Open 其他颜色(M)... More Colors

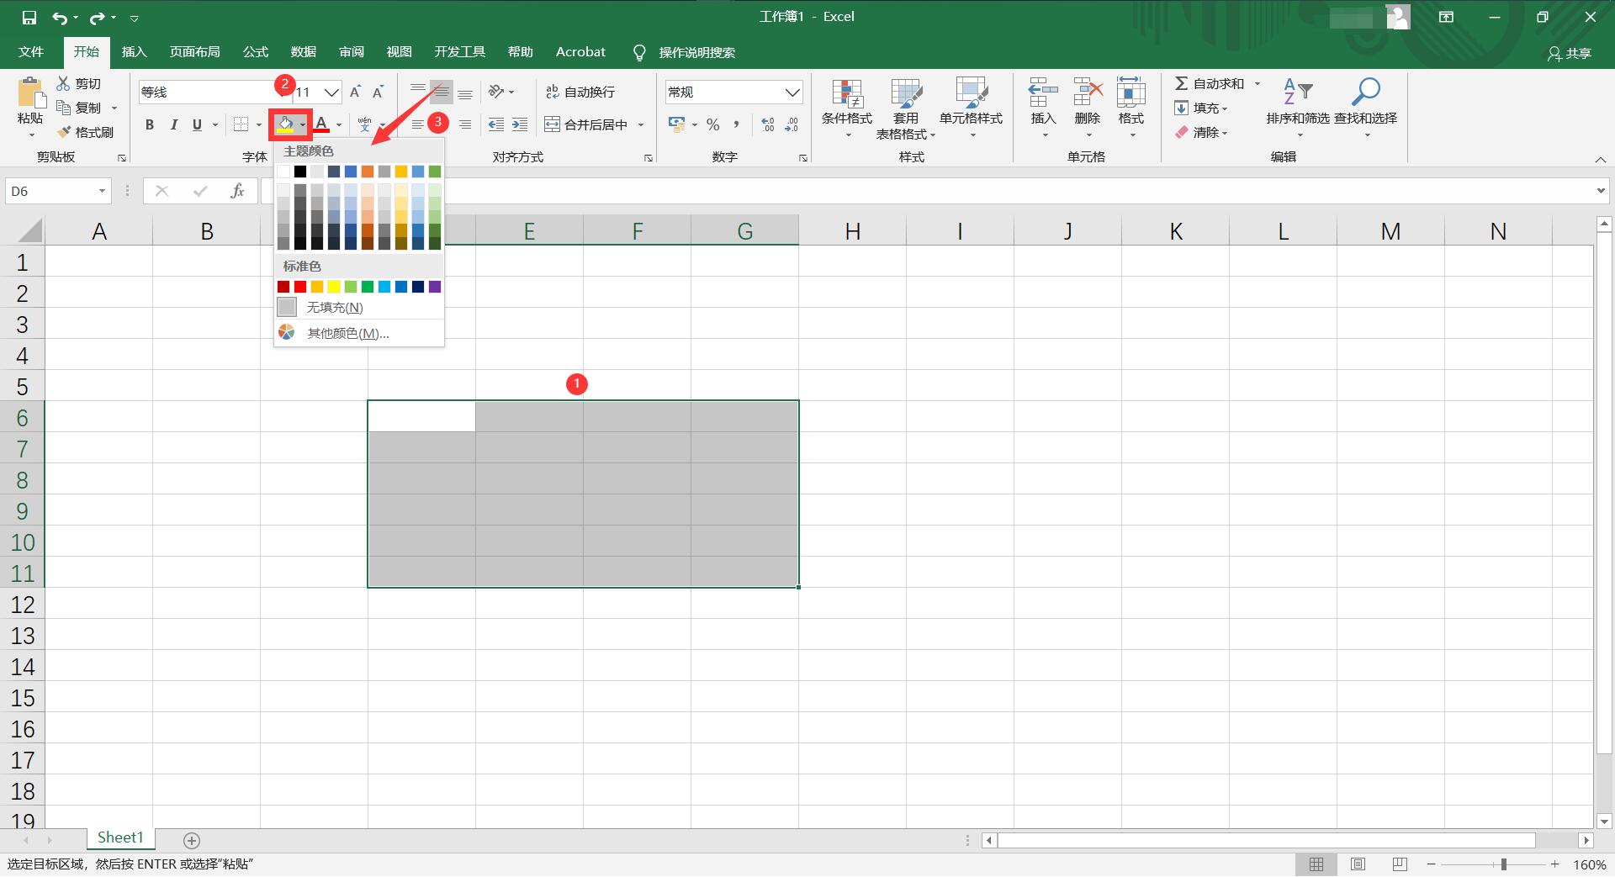359,333
